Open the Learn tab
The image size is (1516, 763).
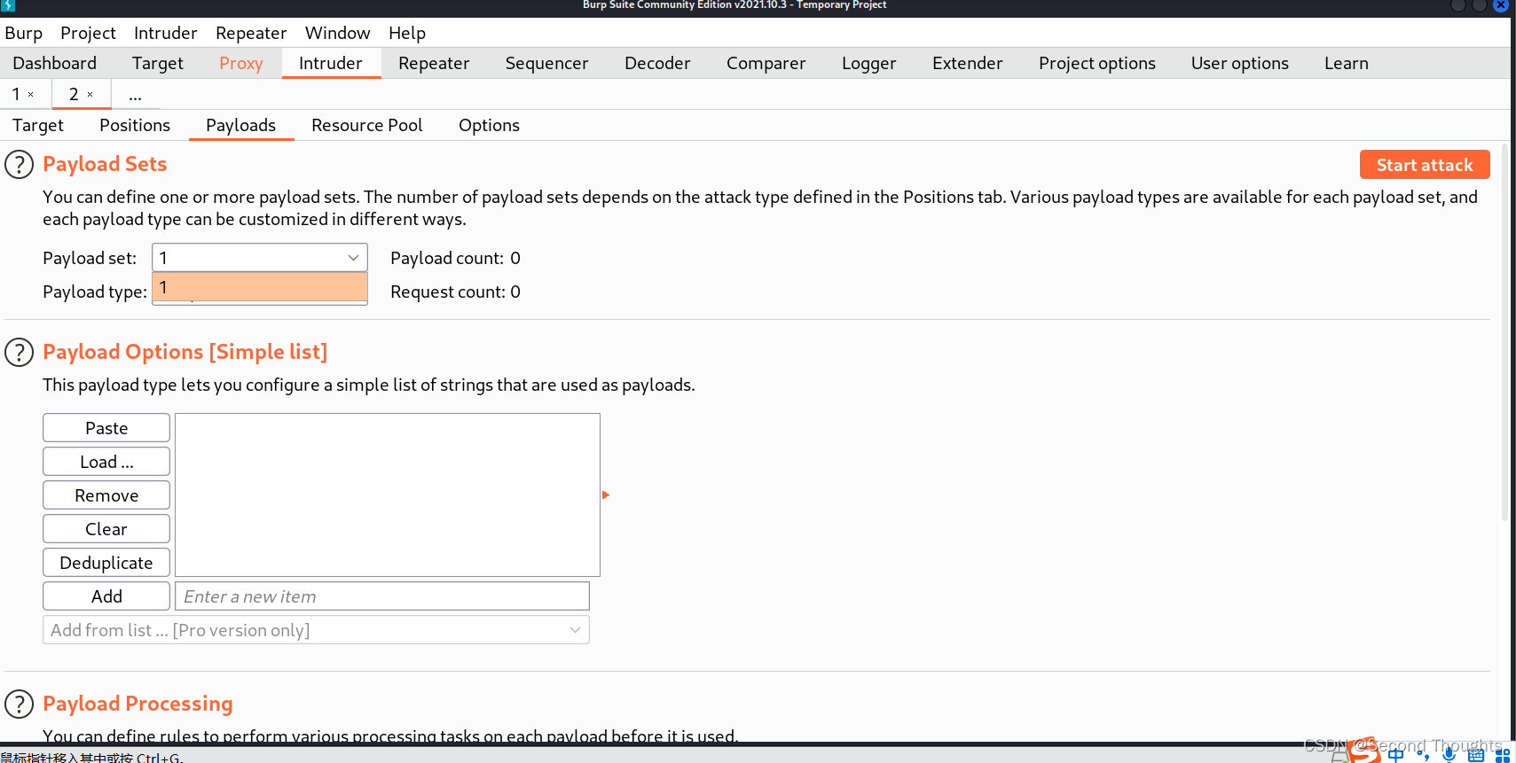[1347, 63]
